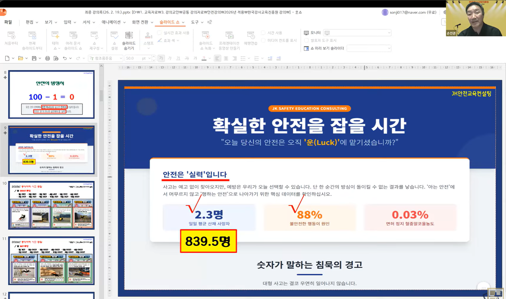Decrease the indent level
This screenshot has width=506, height=299.
pyautogui.click(x=270, y=58)
